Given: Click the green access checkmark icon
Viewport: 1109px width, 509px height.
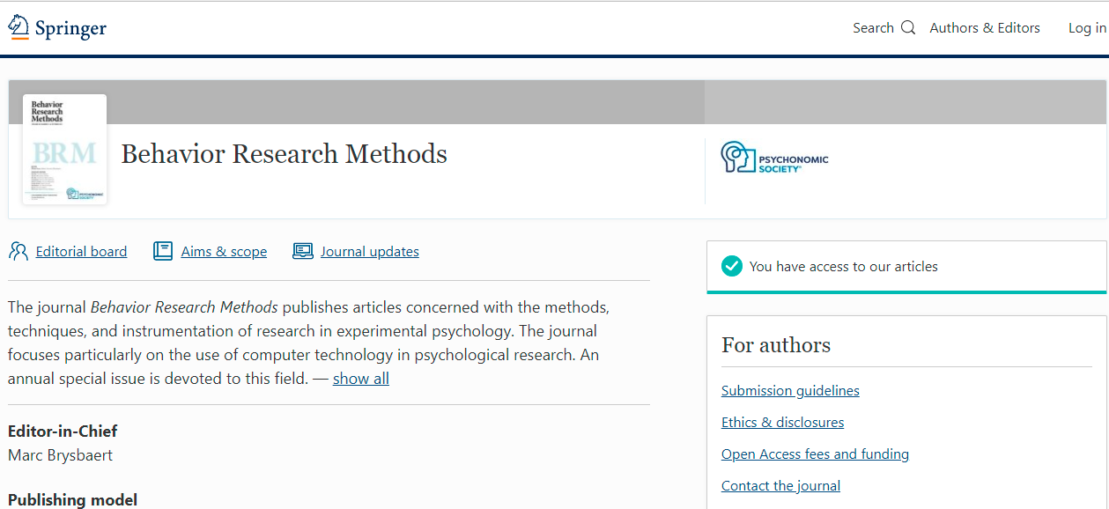Looking at the screenshot, I should point(732,266).
